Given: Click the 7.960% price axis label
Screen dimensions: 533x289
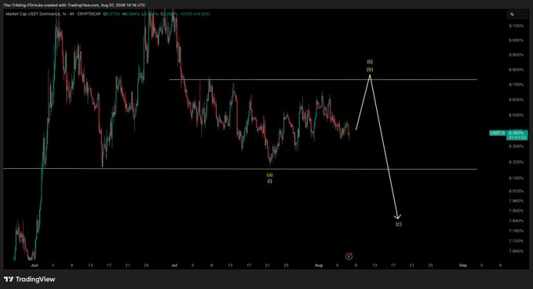Looking at the screenshot, I should pyautogui.click(x=516, y=200).
